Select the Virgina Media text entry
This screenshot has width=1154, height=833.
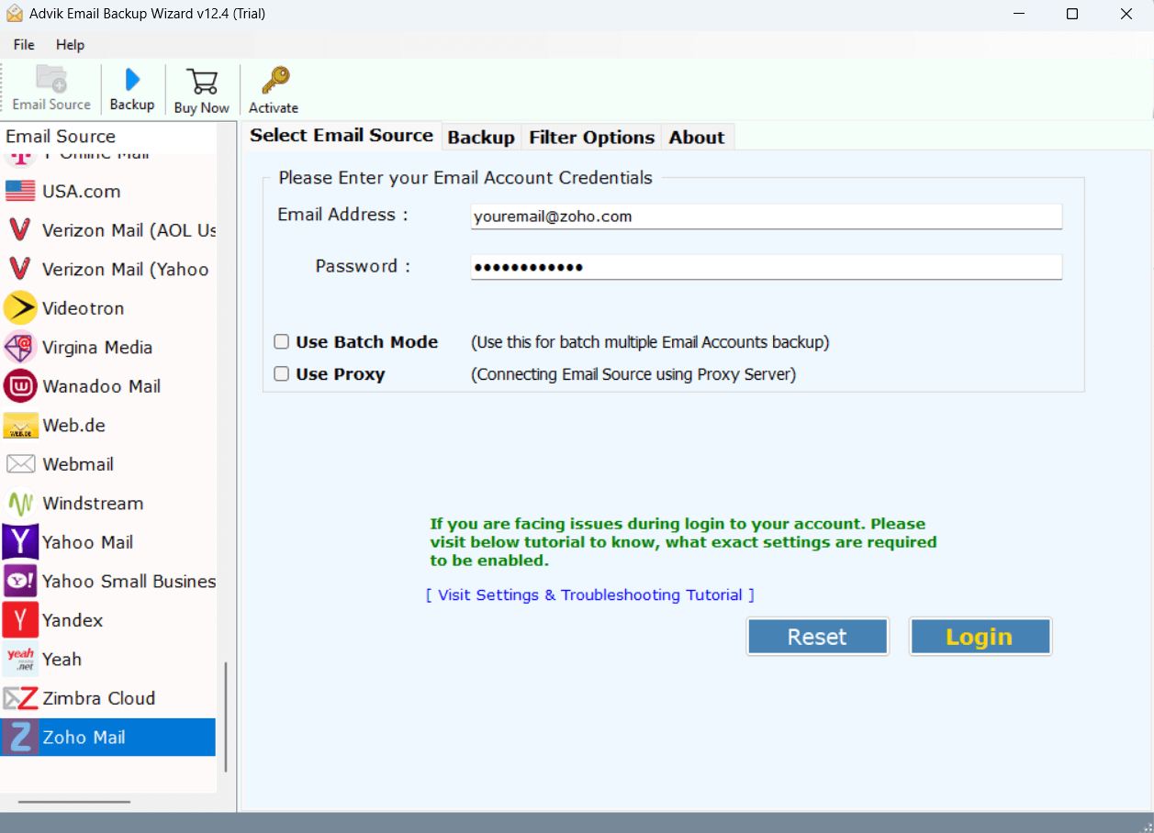97,348
